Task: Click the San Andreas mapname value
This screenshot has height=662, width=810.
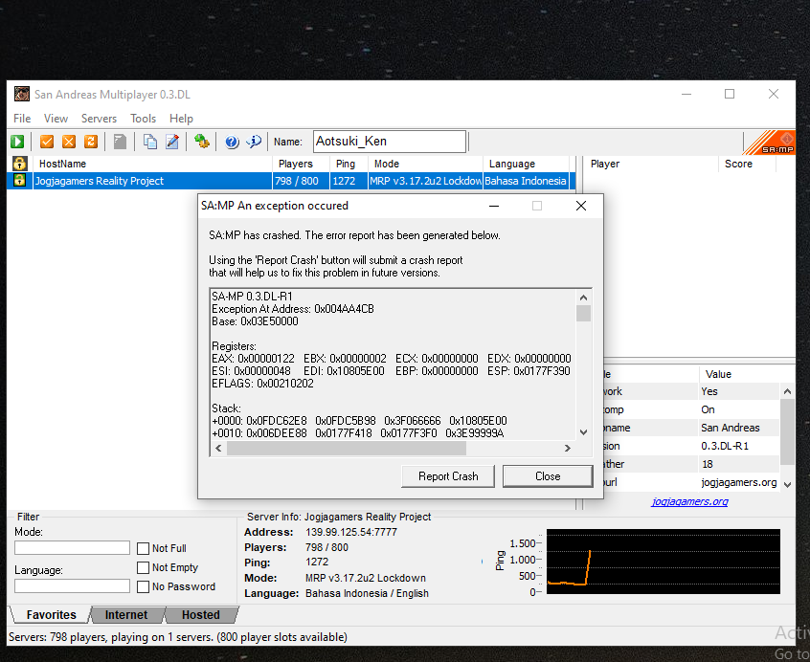Action: tap(730, 428)
